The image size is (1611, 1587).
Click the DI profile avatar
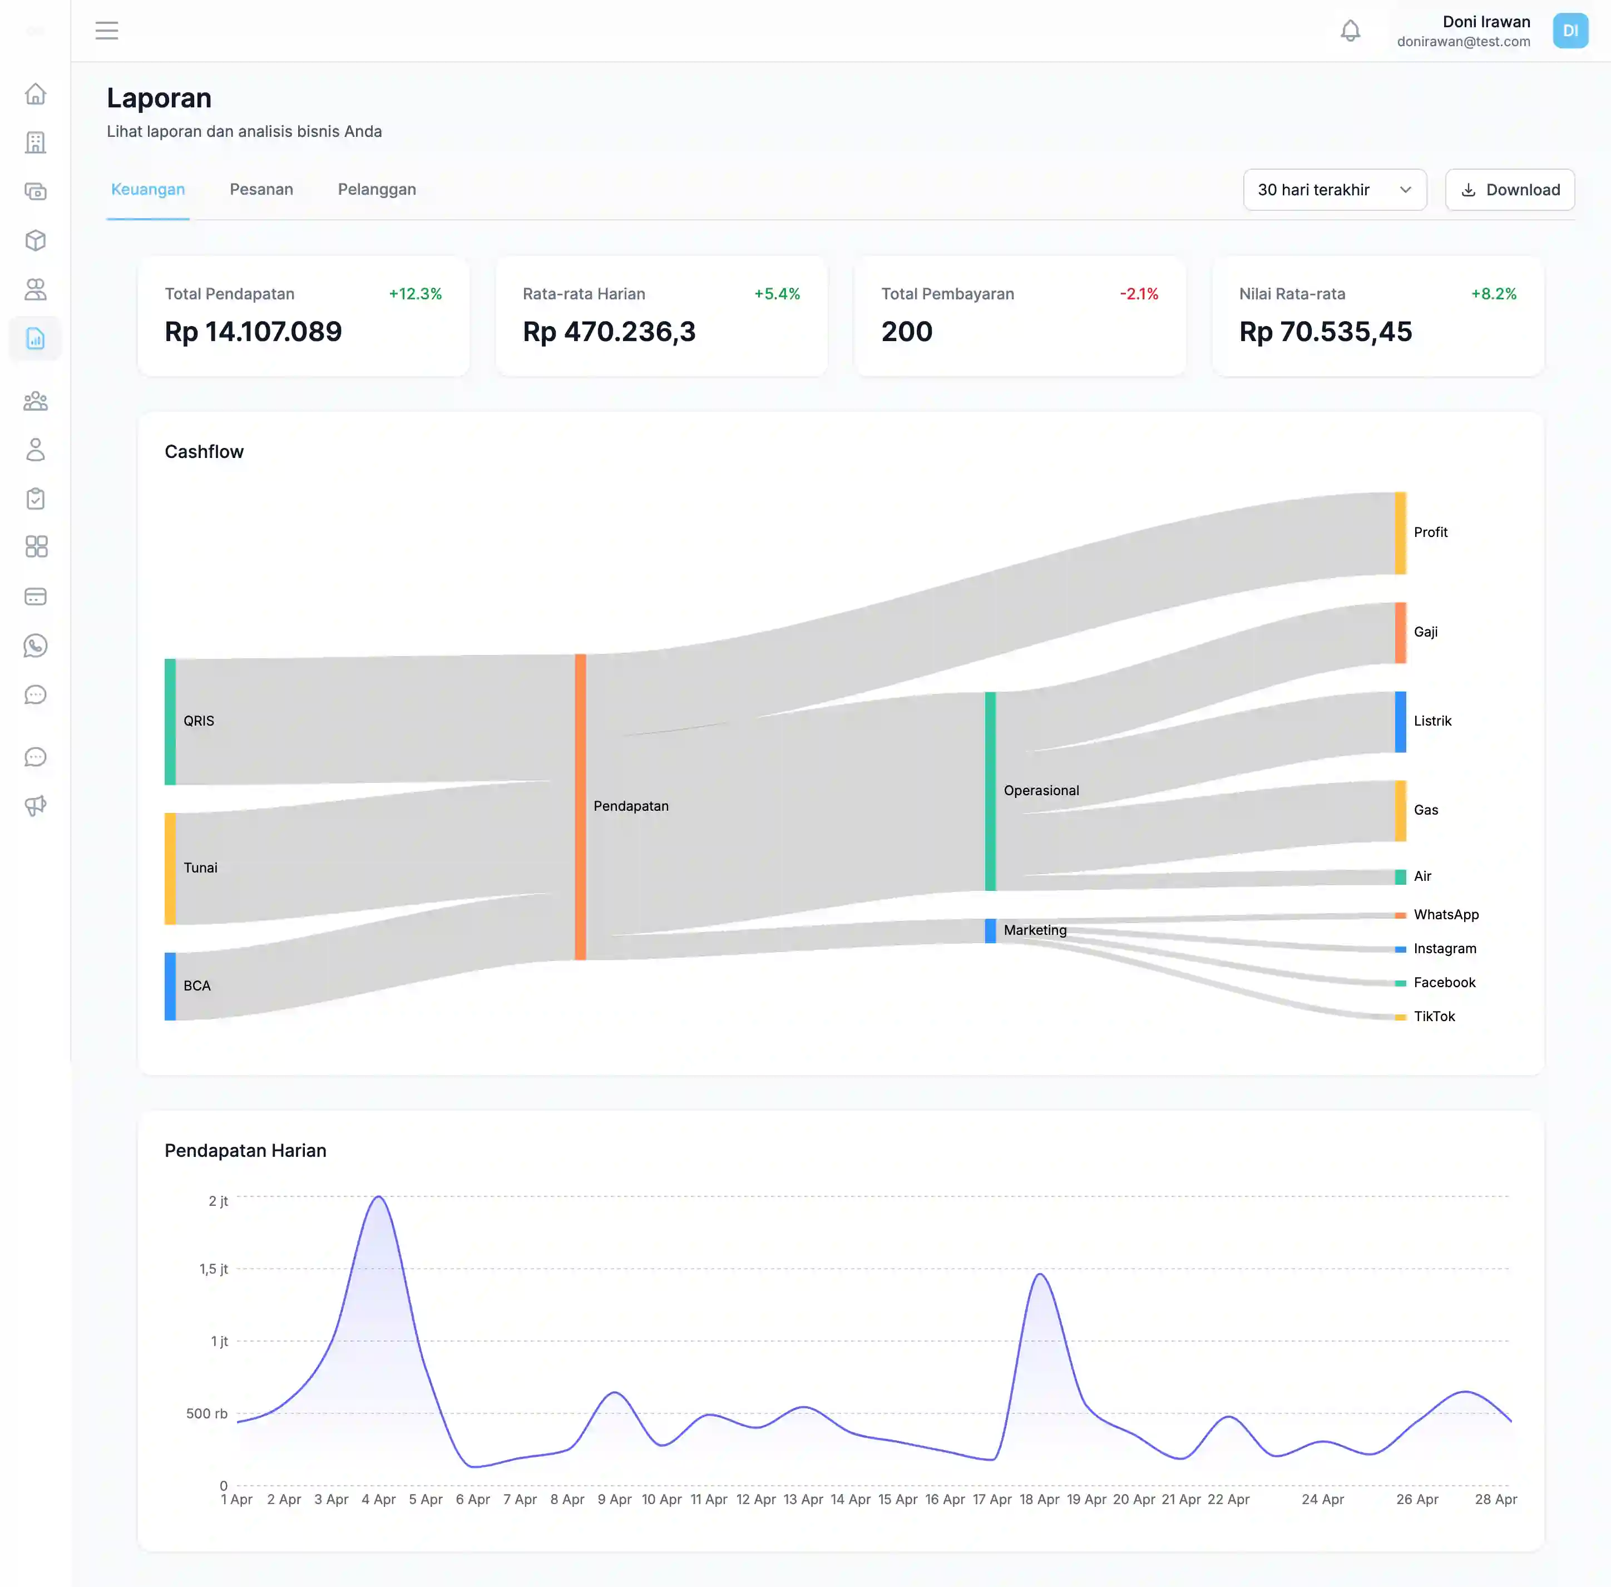point(1570,31)
